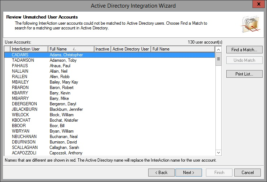Select the MBARRY user row
Viewport: 267px width, 182px height.
[110, 98]
